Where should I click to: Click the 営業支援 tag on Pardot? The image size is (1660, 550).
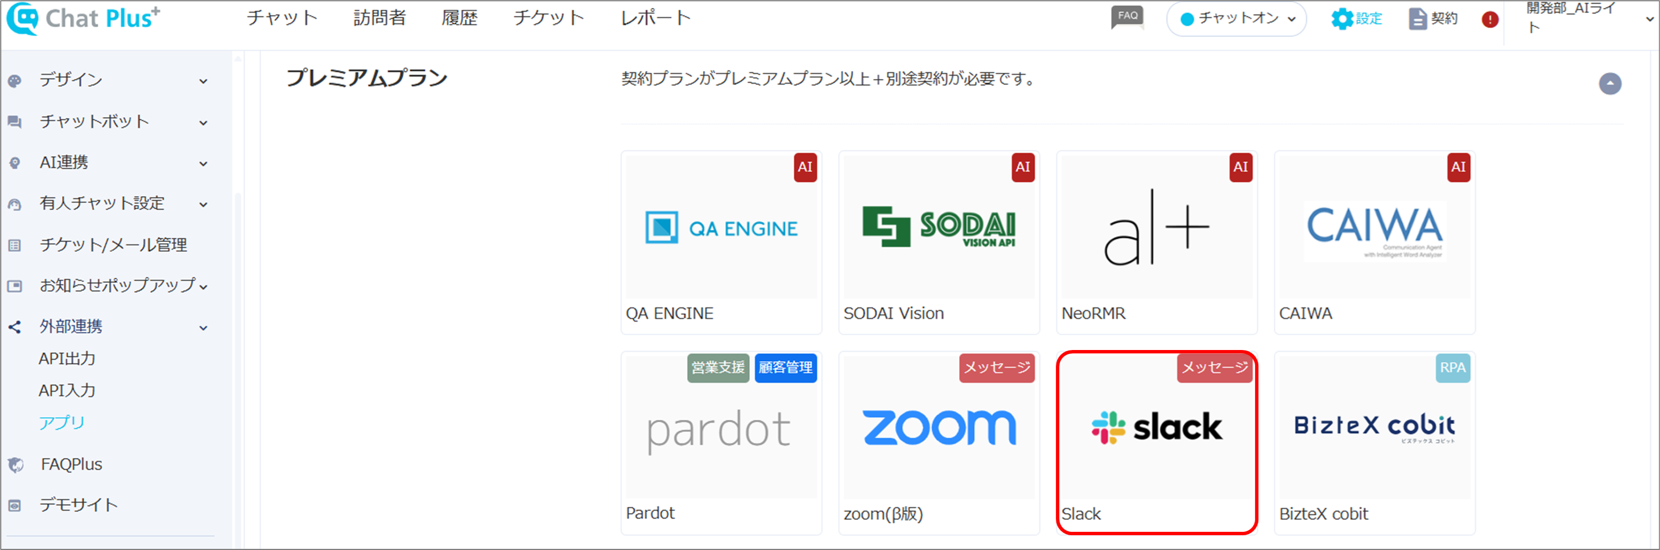coord(718,368)
